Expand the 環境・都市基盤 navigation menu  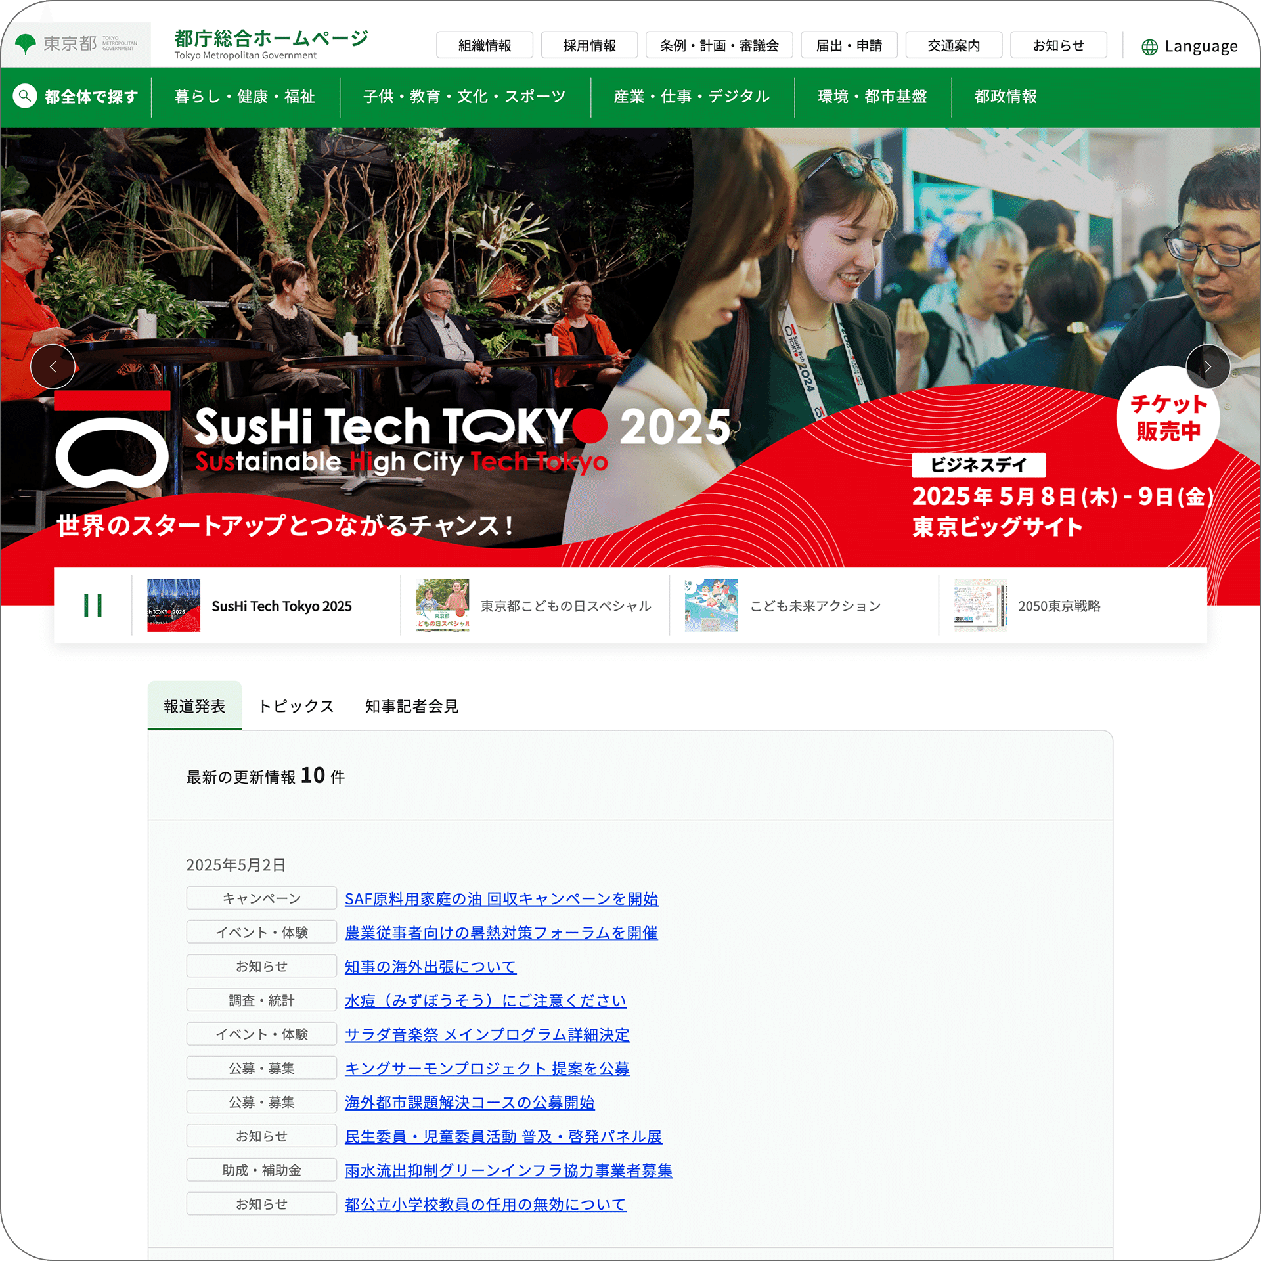point(872,97)
